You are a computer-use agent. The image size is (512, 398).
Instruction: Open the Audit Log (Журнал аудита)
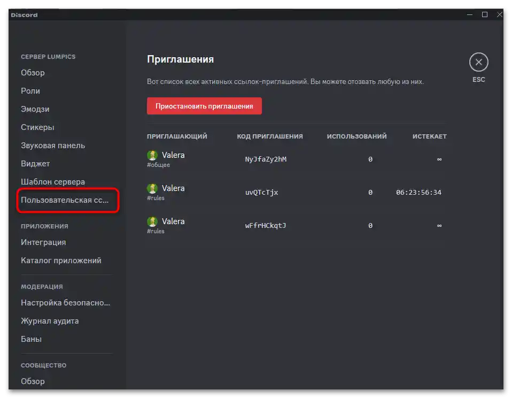click(x=50, y=321)
